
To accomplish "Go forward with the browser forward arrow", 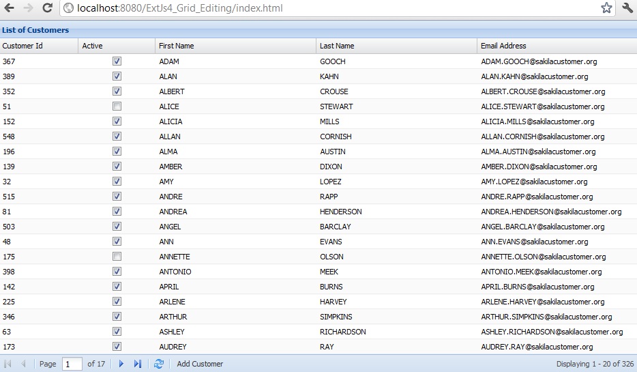I will pos(28,8).
